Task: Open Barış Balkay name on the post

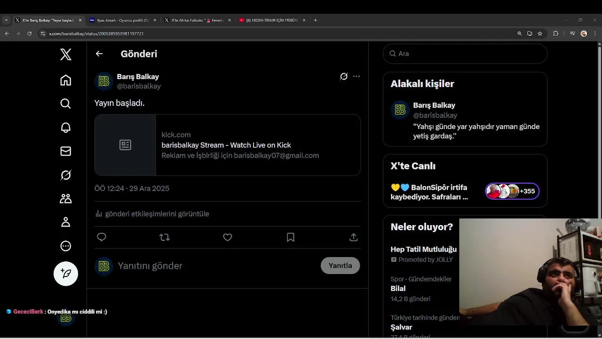Action: [138, 77]
